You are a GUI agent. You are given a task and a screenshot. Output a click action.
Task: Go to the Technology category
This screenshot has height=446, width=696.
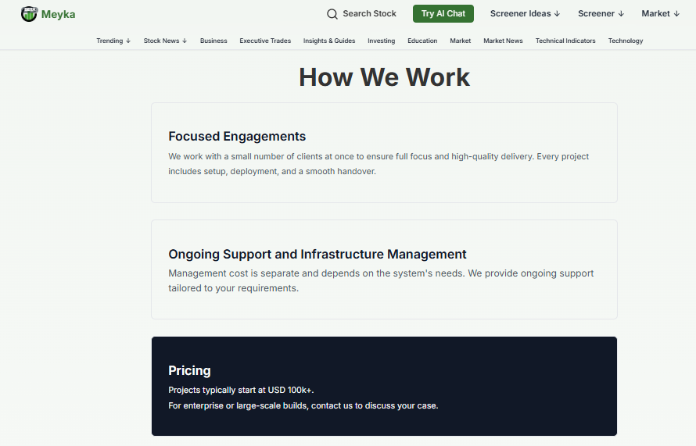tap(626, 41)
